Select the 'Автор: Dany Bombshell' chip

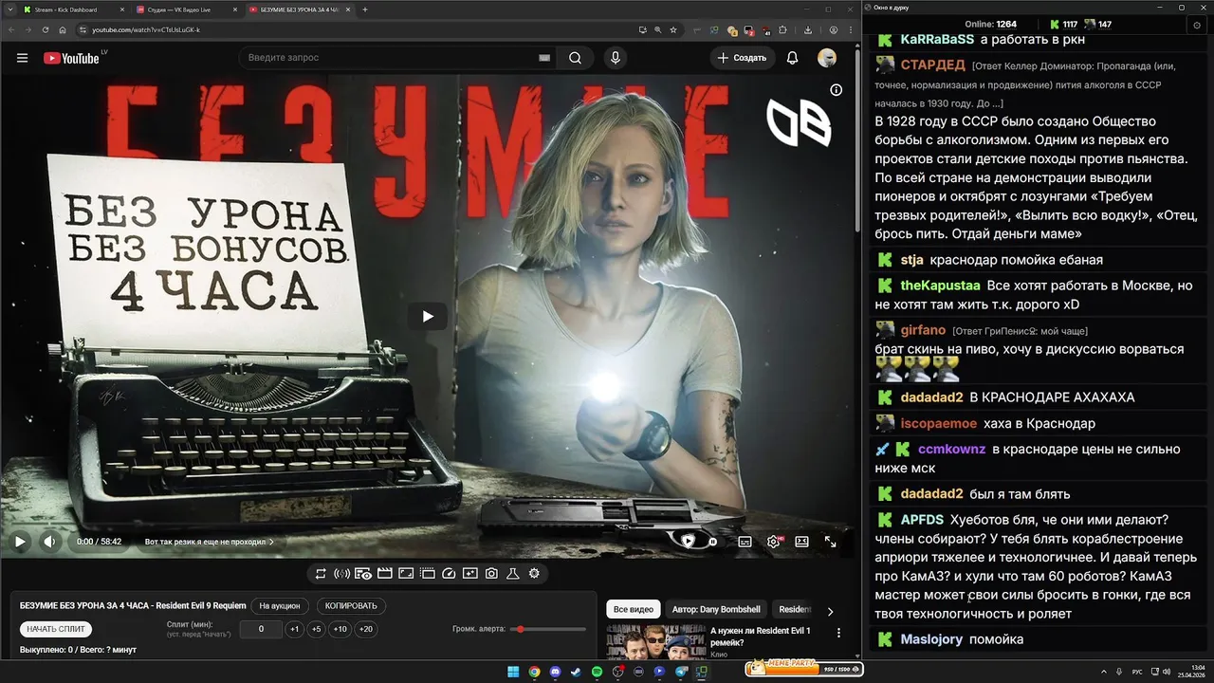coord(716,609)
